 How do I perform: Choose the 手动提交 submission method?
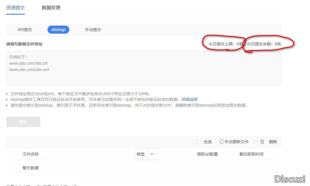pyautogui.click(x=93, y=30)
